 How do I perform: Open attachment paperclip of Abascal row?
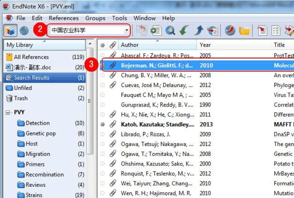pyautogui.click(x=113, y=55)
